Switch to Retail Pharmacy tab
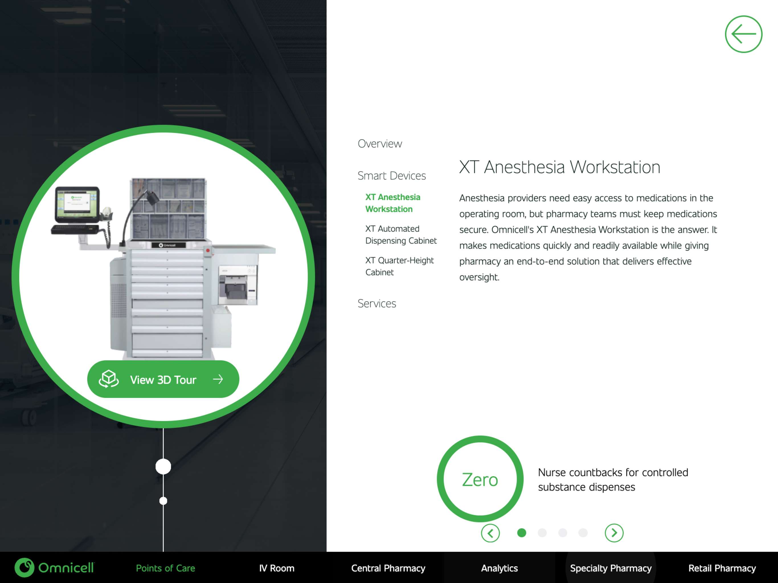This screenshot has height=583, width=778. [722, 568]
